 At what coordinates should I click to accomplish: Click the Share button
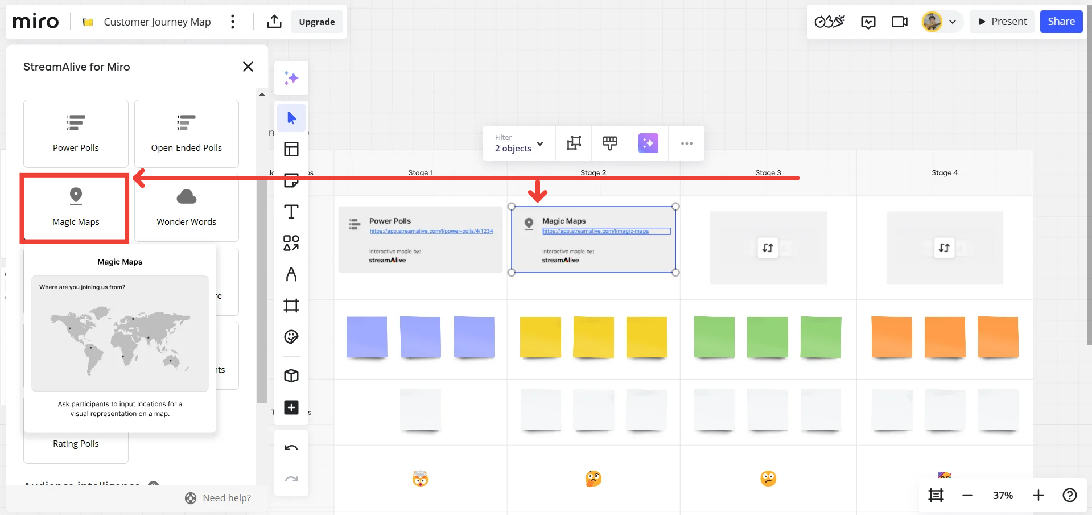click(1061, 22)
